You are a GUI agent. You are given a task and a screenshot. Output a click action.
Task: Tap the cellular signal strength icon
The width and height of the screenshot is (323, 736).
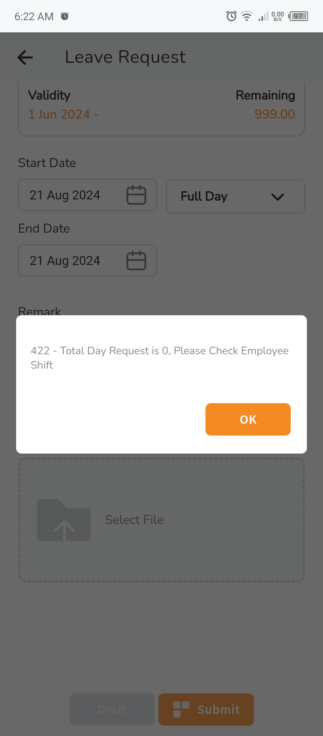pyautogui.click(x=263, y=17)
